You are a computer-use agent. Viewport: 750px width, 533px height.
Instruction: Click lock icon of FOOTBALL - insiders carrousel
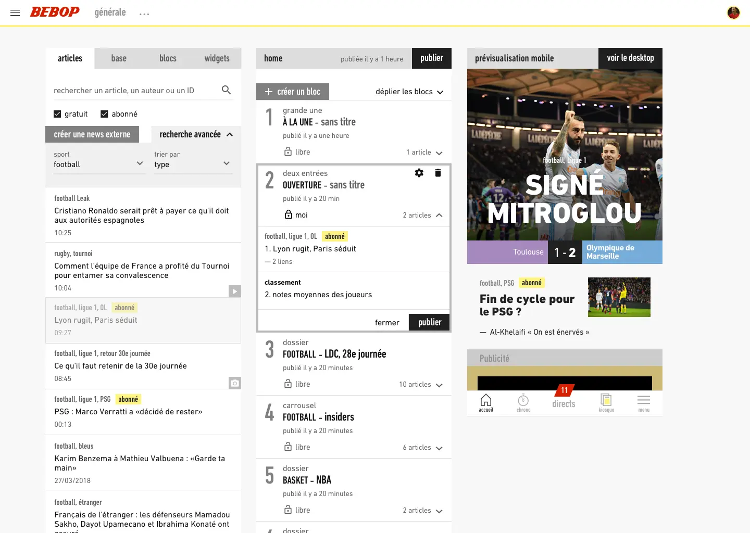pos(288,447)
